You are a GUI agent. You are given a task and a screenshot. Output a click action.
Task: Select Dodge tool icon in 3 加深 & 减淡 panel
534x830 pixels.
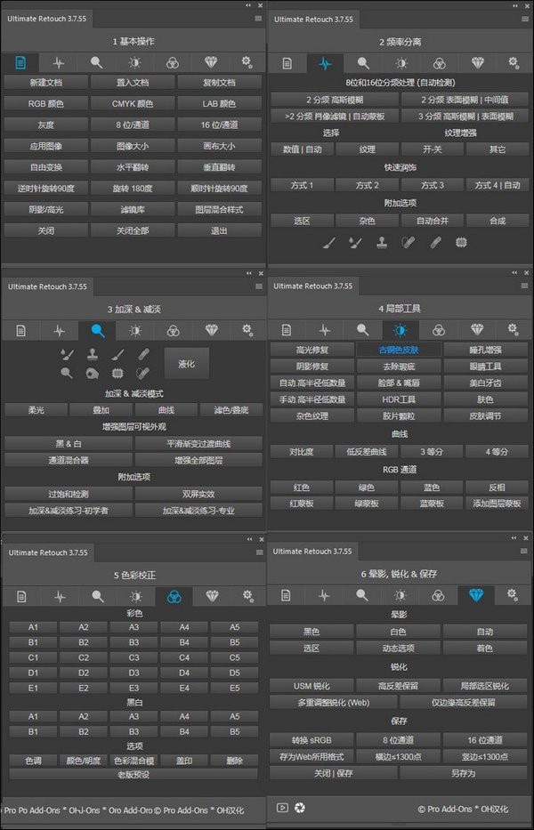[x=67, y=373]
